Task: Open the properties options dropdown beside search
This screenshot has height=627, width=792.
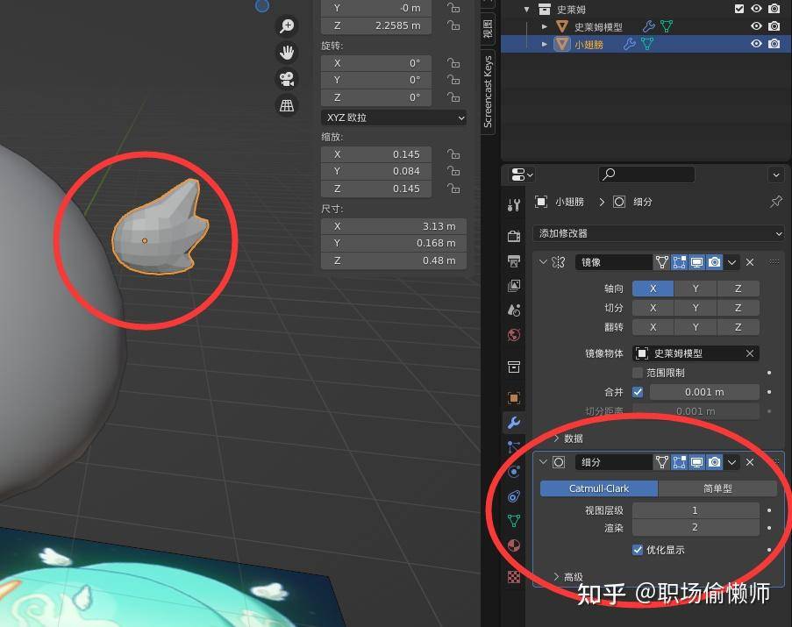Action: (776, 175)
